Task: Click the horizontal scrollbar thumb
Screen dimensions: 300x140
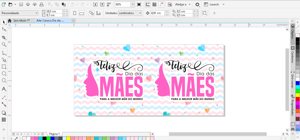Action: click(217, 134)
